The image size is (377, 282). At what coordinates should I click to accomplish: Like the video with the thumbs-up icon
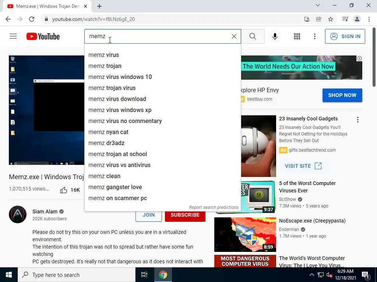[x=63, y=190]
